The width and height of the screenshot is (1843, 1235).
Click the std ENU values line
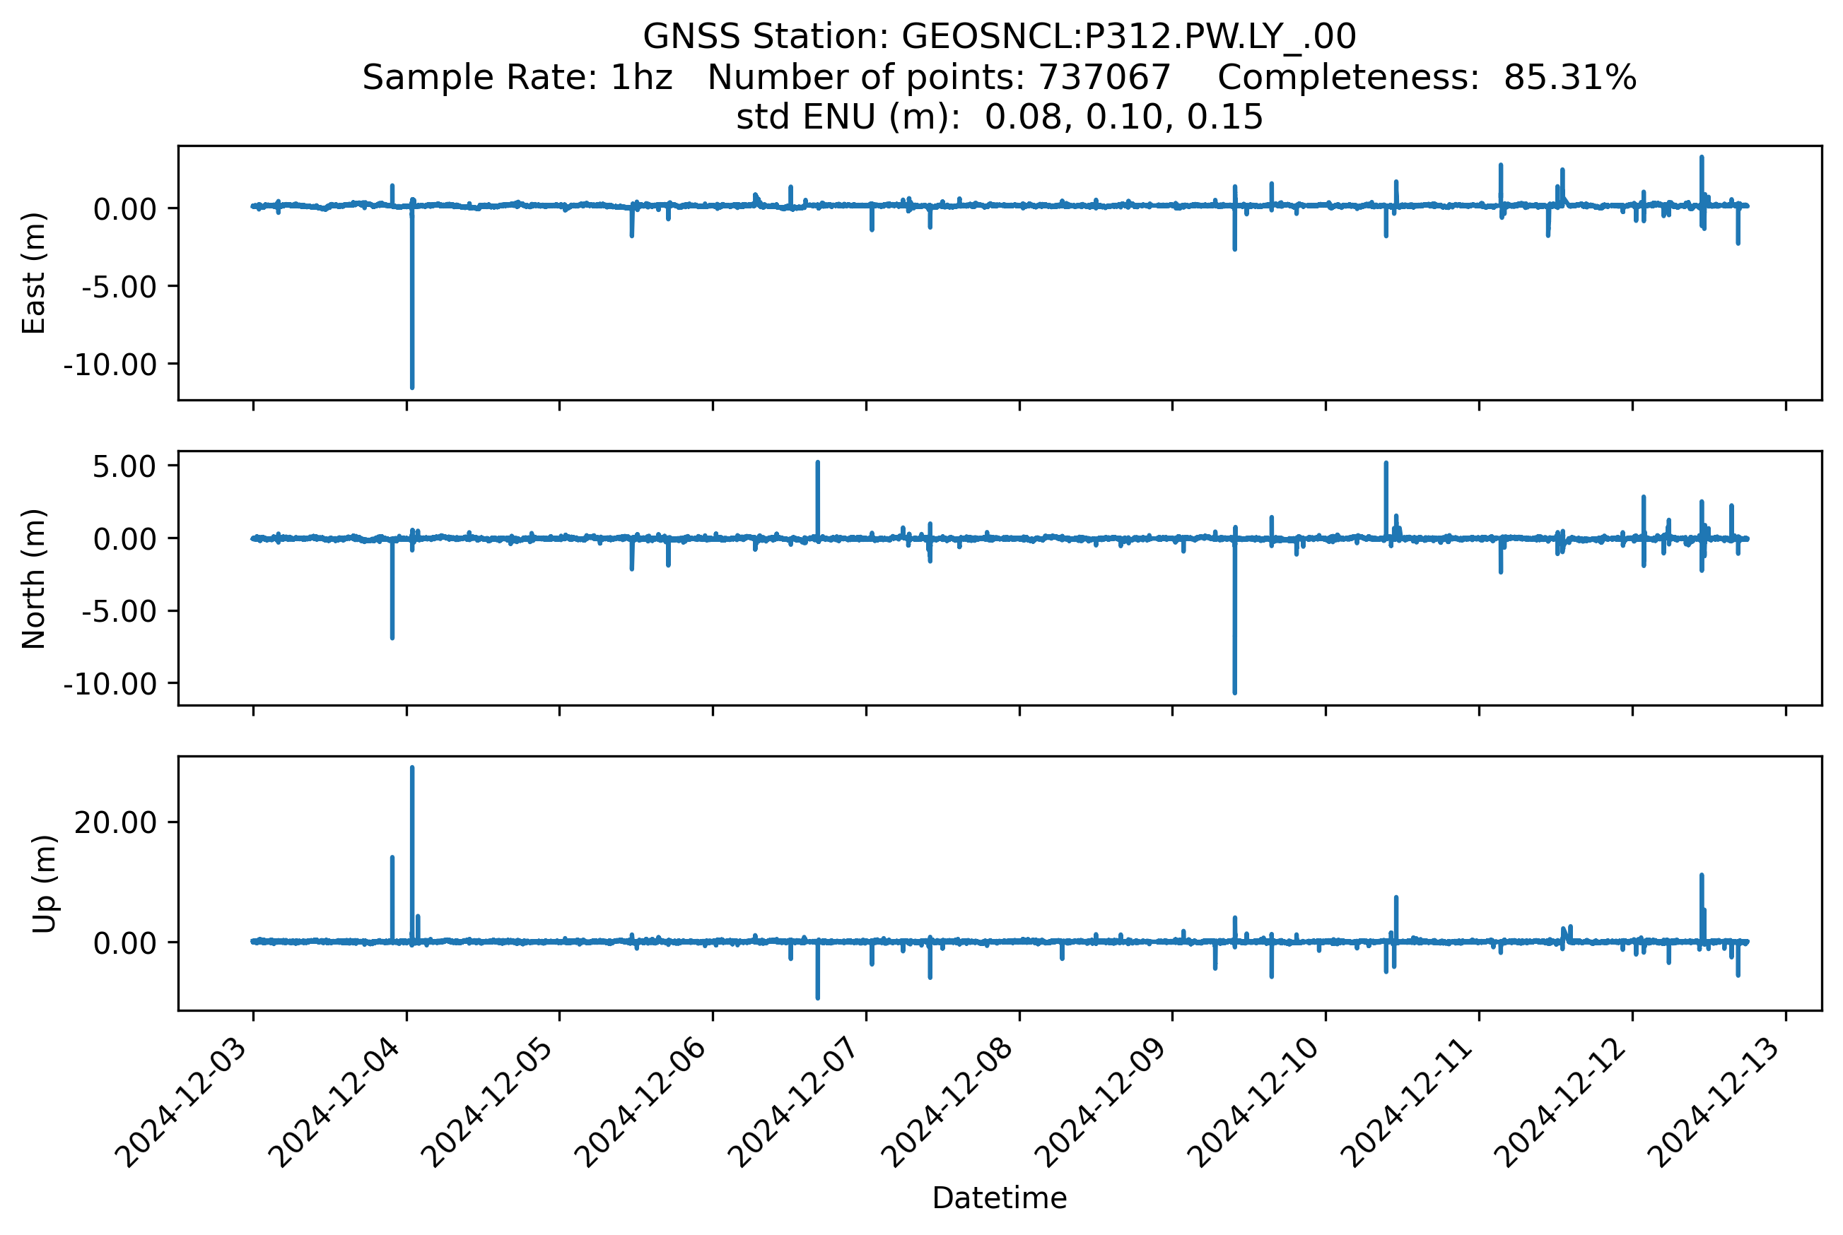(998, 117)
